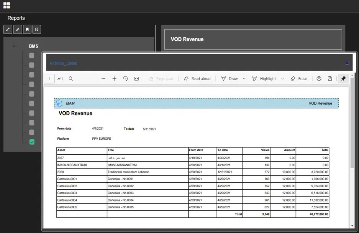Print the VOD Revenue report
This screenshot has width=359, height=233.
(x=319, y=79)
